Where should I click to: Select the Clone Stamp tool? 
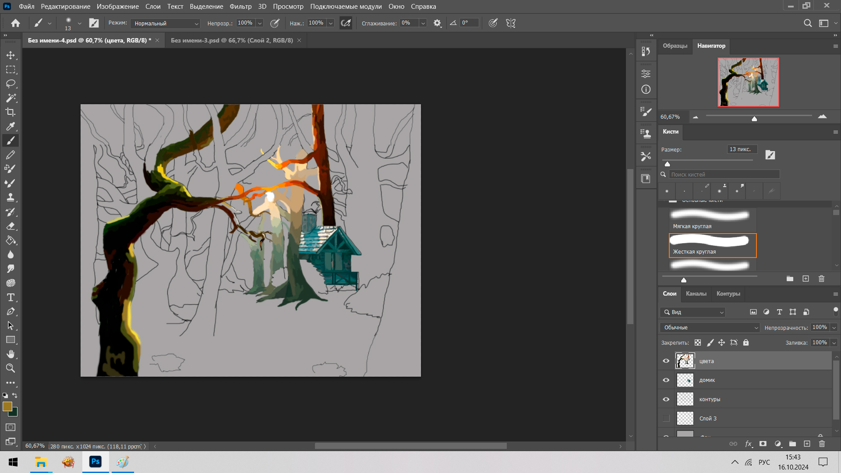pos(11,198)
